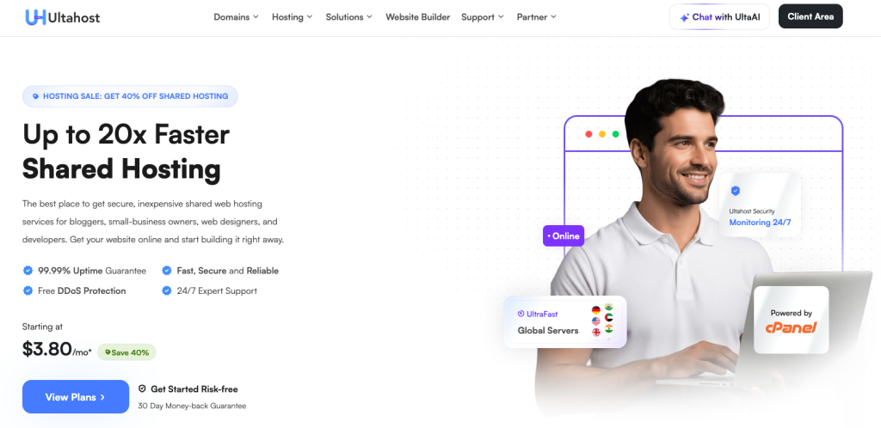Expand the Solutions dropdown menu
The image size is (881, 428).
point(349,17)
